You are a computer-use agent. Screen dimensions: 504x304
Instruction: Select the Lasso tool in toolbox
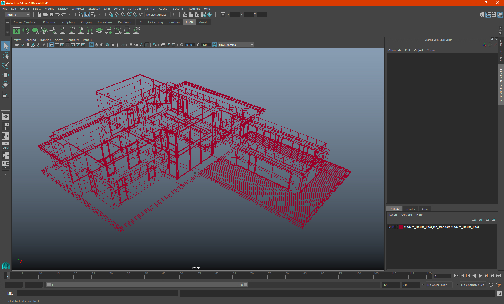tap(6, 56)
